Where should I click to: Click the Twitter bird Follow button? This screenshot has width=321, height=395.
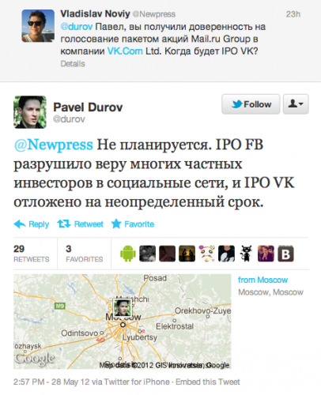click(x=251, y=104)
